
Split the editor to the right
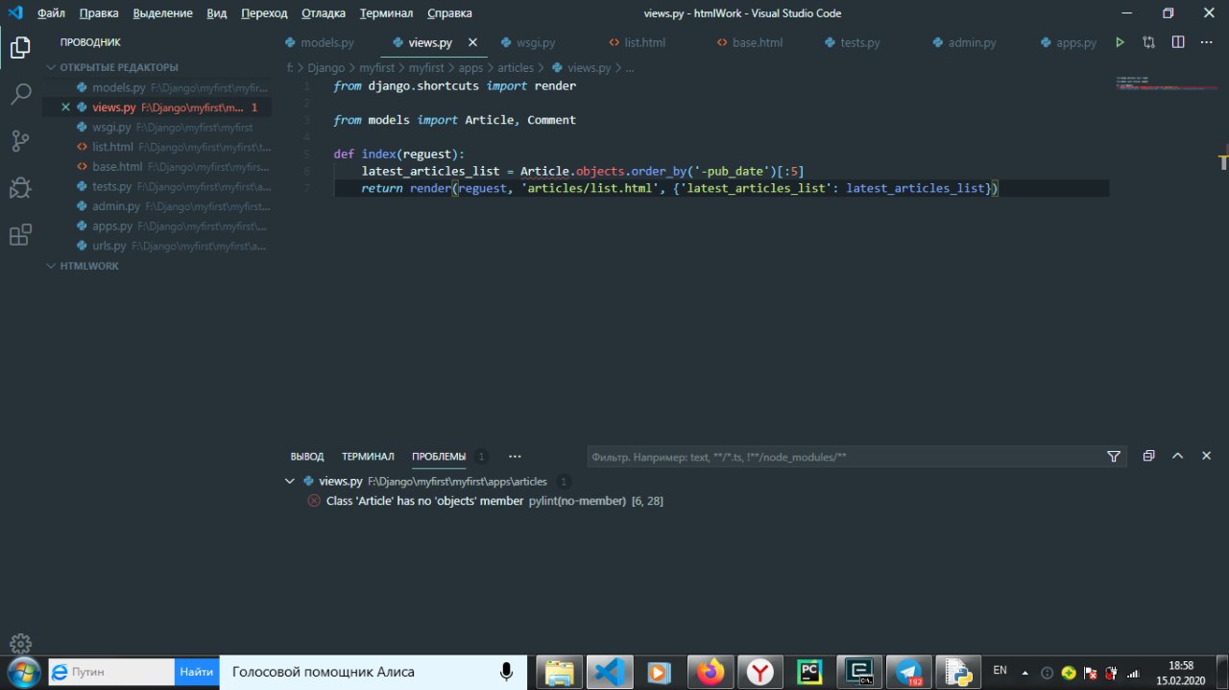point(1177,43)
